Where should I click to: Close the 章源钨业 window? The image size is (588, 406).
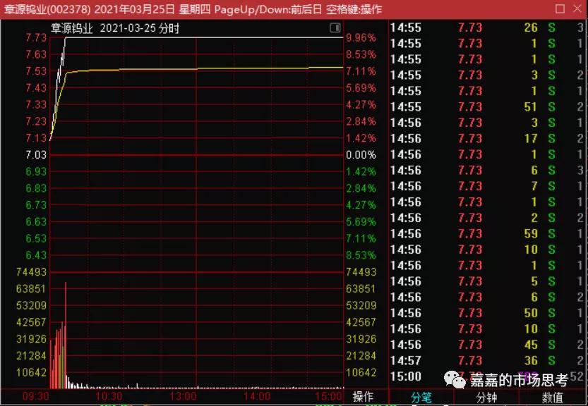577,8
